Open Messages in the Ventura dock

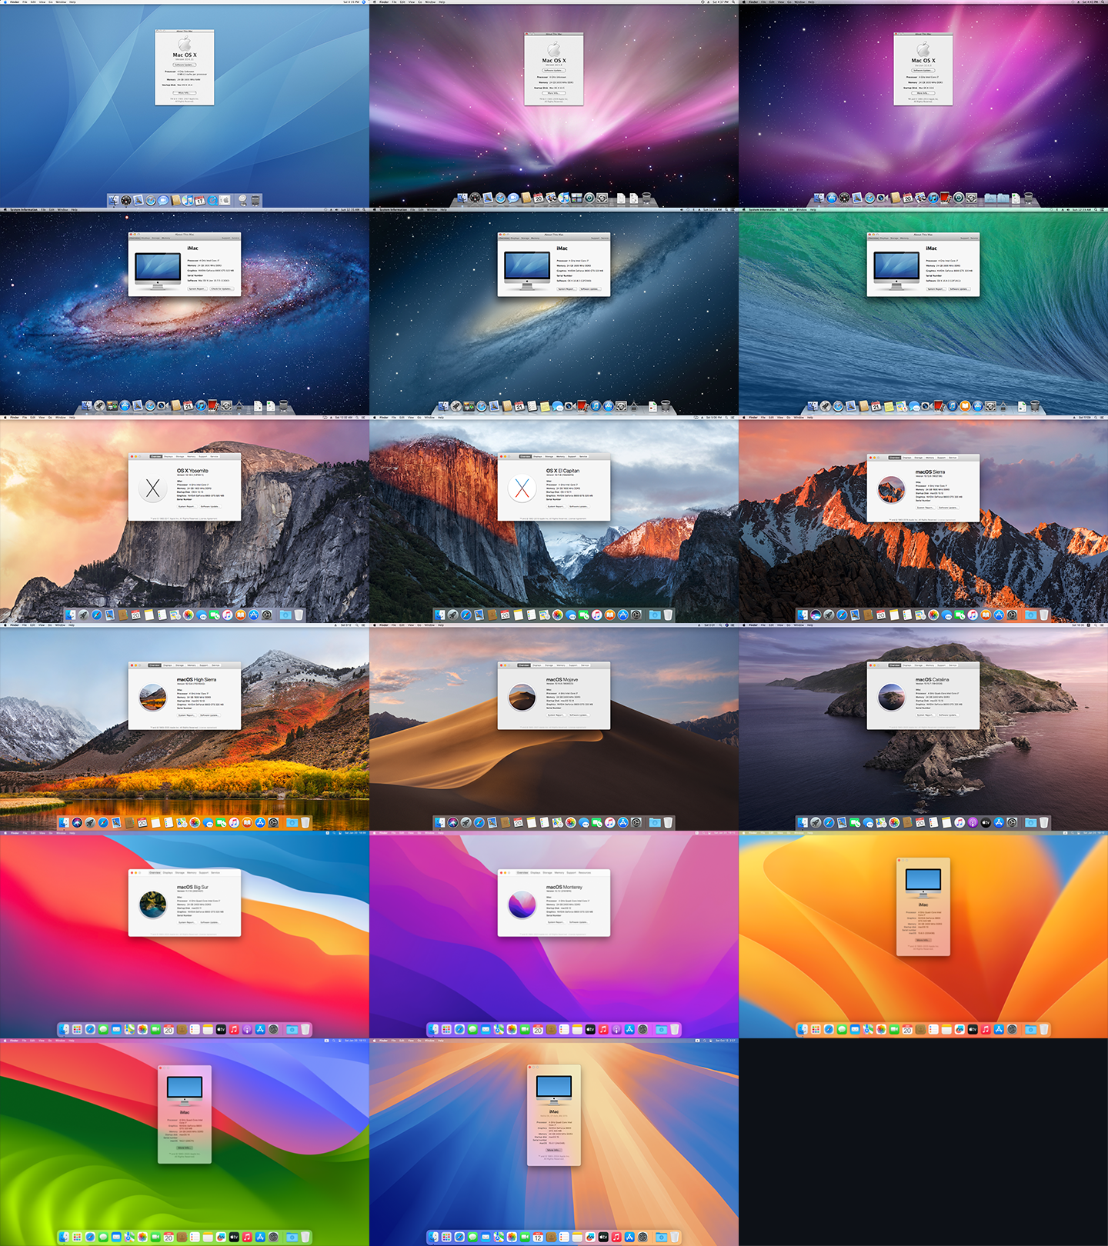[842, 1029]
